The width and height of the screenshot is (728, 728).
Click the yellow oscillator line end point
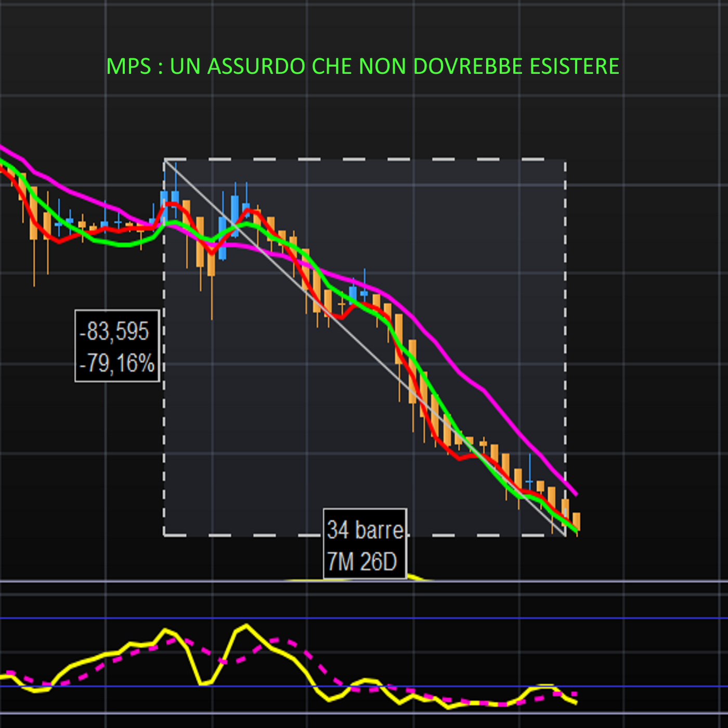tap(576, 703)
